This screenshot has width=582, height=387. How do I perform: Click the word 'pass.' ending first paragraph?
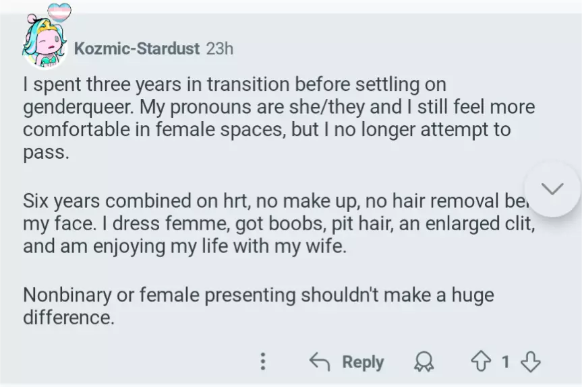pyautogui.click(x=46, y=152)
